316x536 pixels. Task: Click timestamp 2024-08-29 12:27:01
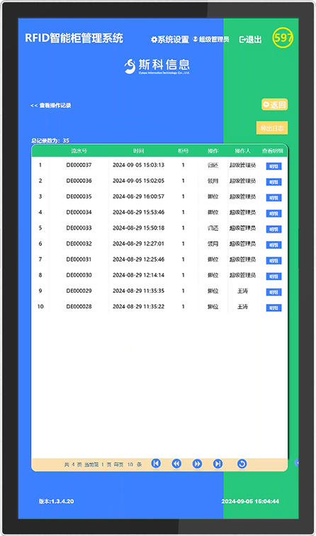(138, 243)
